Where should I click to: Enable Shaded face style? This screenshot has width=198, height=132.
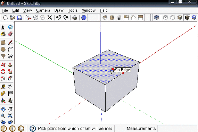point(180,18)
